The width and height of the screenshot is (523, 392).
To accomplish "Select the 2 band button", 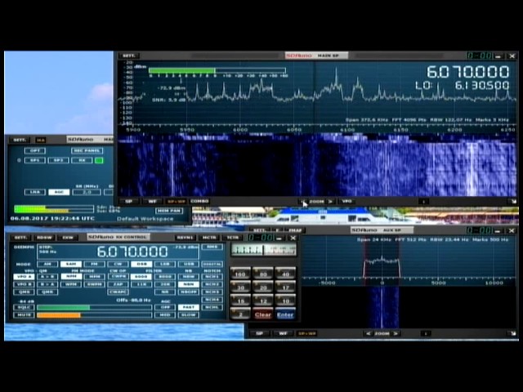I will (240, 314).
